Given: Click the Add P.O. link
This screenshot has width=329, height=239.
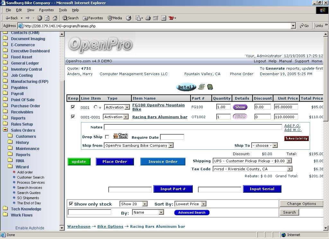Looking at the screenshot, I should click(x=292, y=126).
